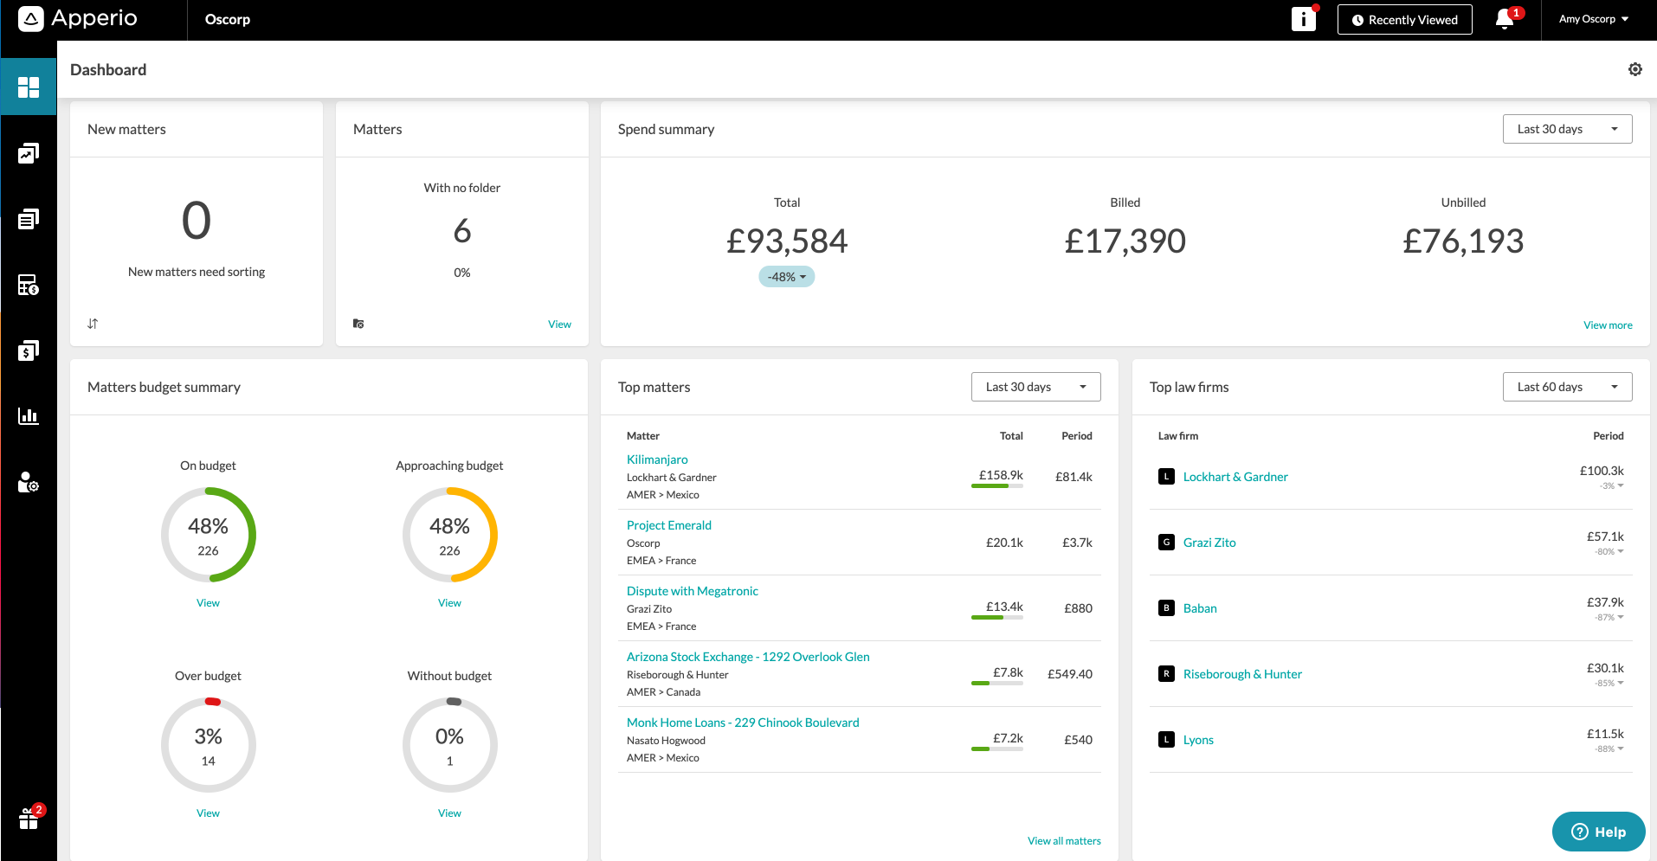Open the matters documents sidebar icon
The height and width of the screenshot is (861, 1657).
pos(29,219)
